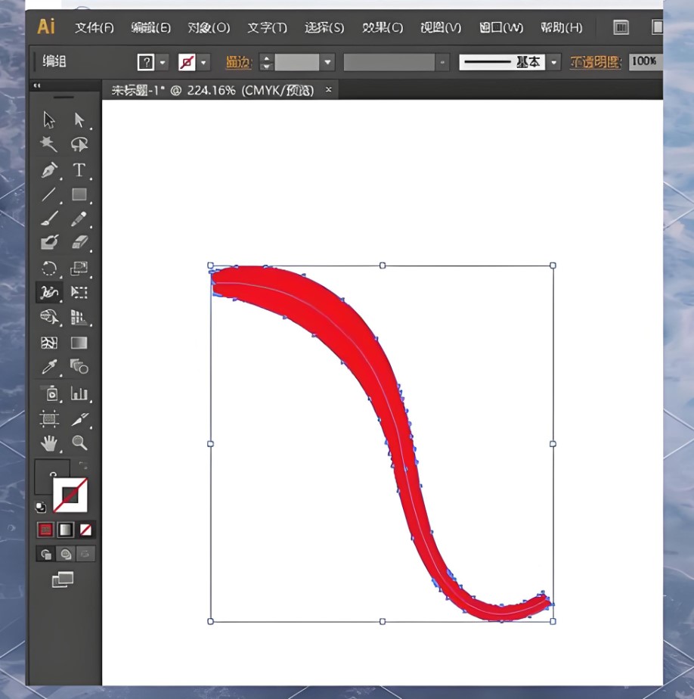Enable Draw Behind drawing mode

point(66,554)
